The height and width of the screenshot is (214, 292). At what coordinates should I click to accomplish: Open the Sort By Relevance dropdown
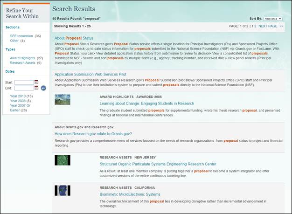[273, 19]
